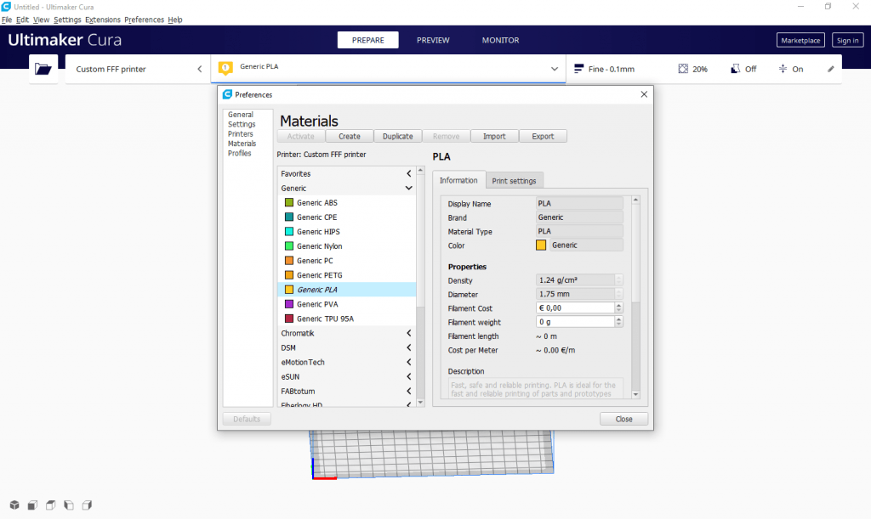Click the Fine 0.1mm layer height icon
This screenshot has width=871, height=519.
[578, 69]
